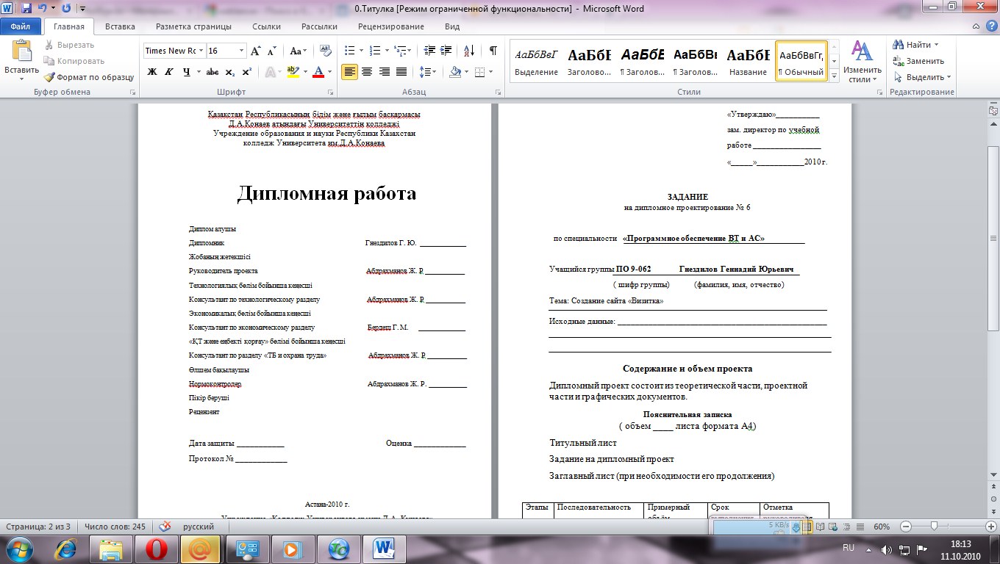Switch to Разметка страницы tab
Image resolution: width=1000 pixels, height=564 pixels.
coord(193,26)
